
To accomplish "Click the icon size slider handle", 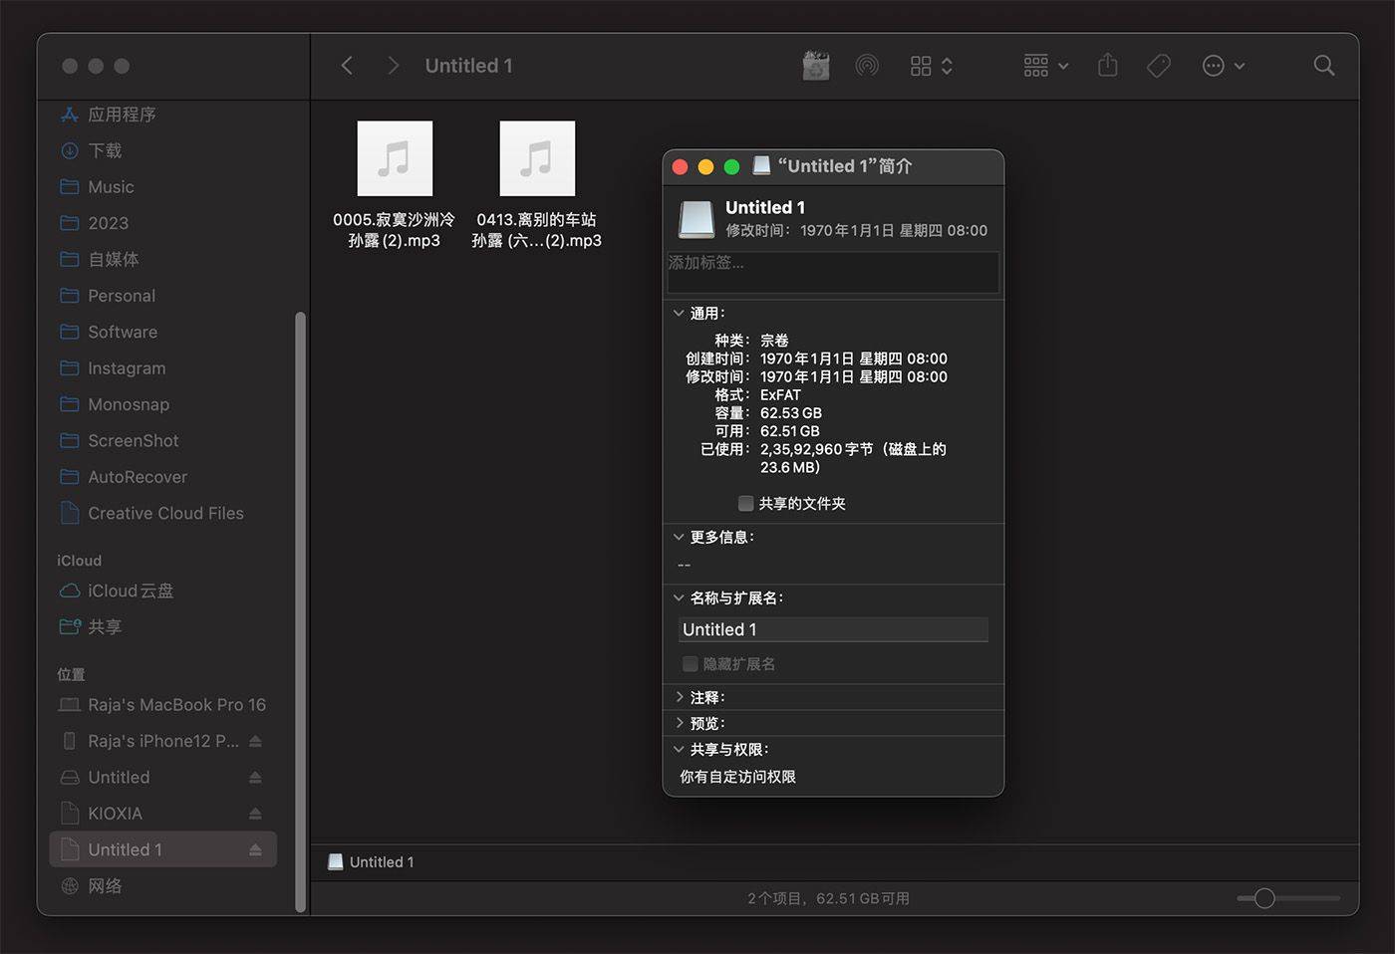I will tap(1264, 898).
